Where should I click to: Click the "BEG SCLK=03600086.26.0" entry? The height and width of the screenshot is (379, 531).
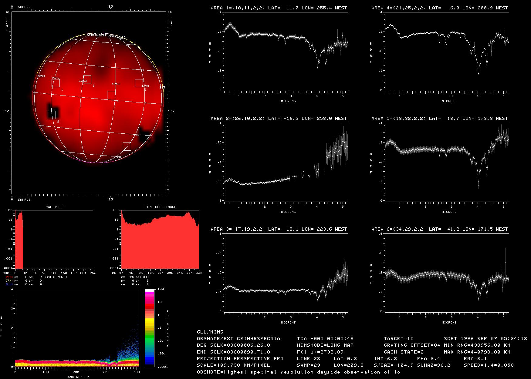pos(233,345)
